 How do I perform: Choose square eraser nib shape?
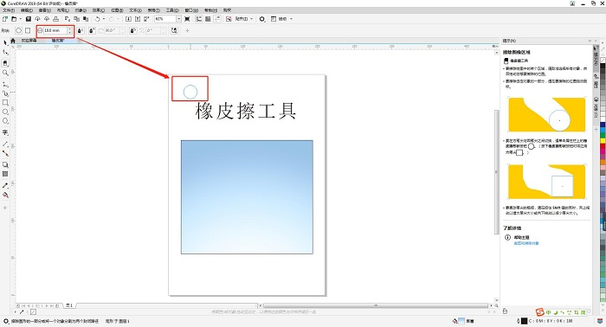click(x=28, y=30)
